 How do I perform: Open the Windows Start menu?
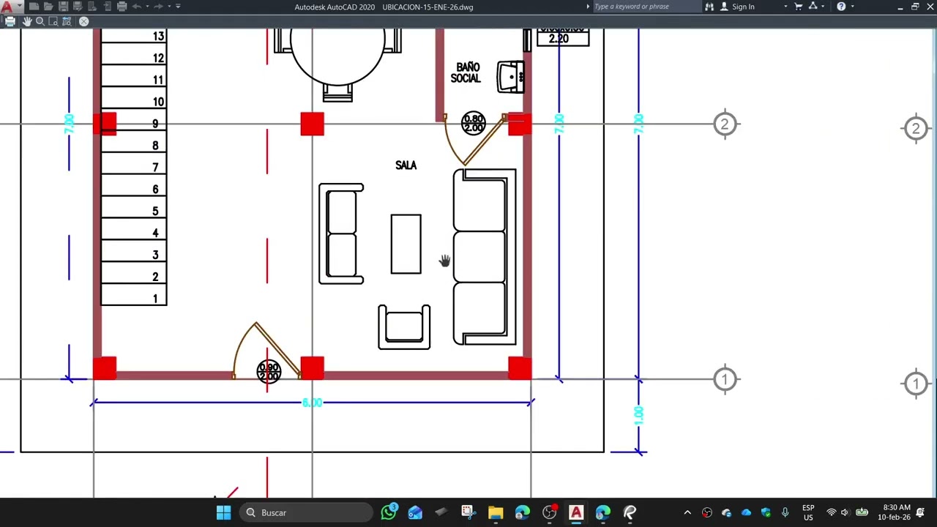pos(224,512)
